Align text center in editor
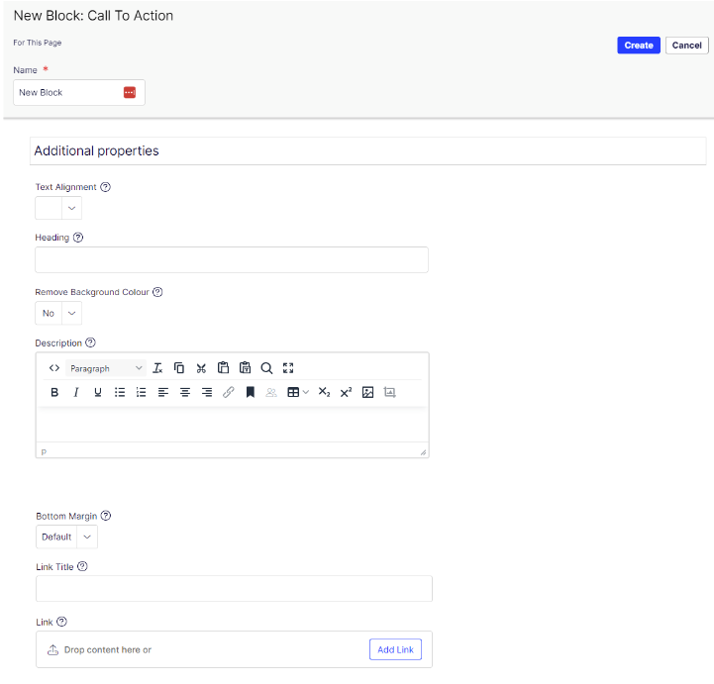The width and height of the screenshot is (714, 684). point(185,392)
